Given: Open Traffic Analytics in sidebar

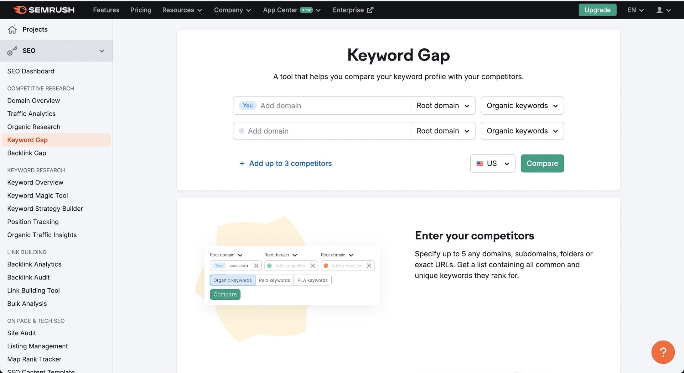Looking at the screenshot, I should pos(31,114).
